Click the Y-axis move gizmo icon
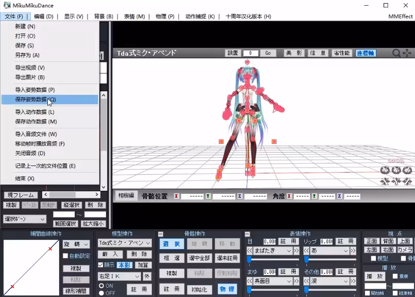This screenshot has height=297, width=415. [x=396, y=181]
